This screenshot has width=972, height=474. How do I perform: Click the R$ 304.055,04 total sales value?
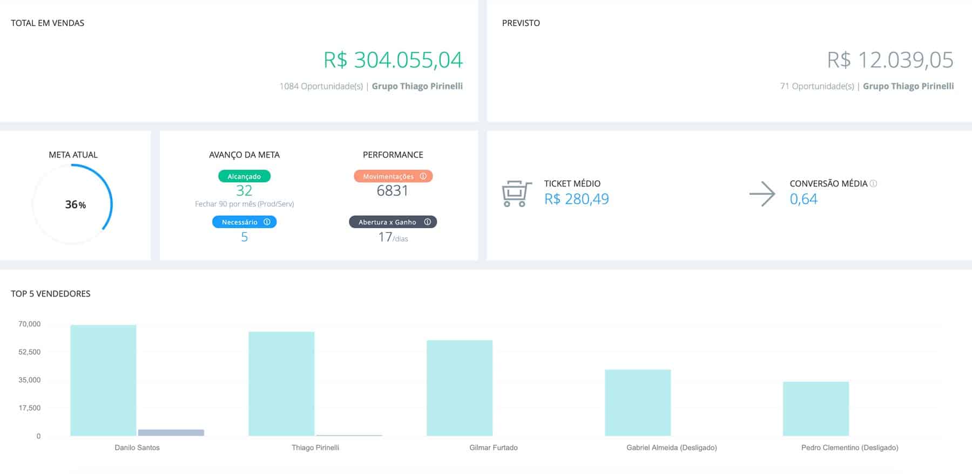pos(393,60)
